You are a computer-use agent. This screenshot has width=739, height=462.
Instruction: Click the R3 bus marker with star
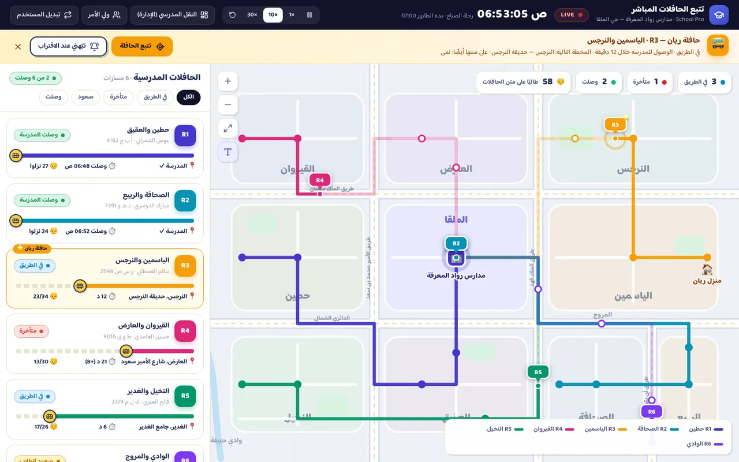click(615, 125)
